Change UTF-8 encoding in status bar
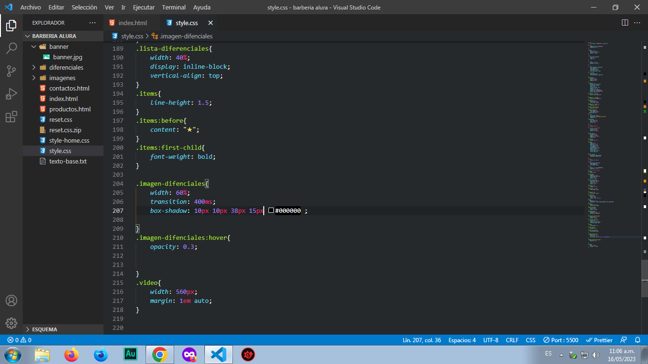Screen dimensions: 648x364 click(491, 340)
